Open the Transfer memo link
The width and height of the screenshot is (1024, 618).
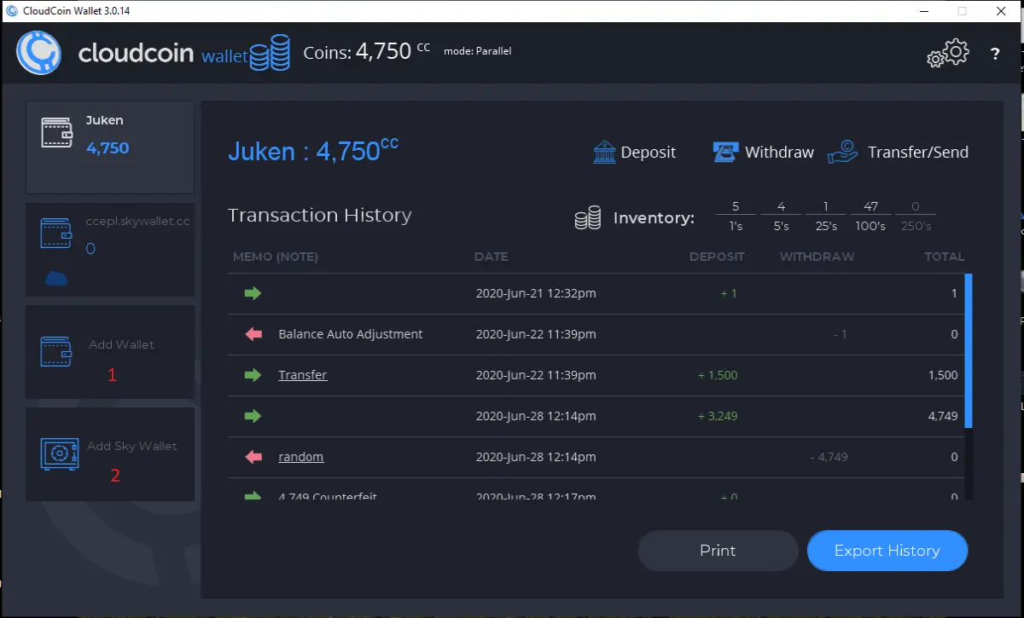[303, 375]
